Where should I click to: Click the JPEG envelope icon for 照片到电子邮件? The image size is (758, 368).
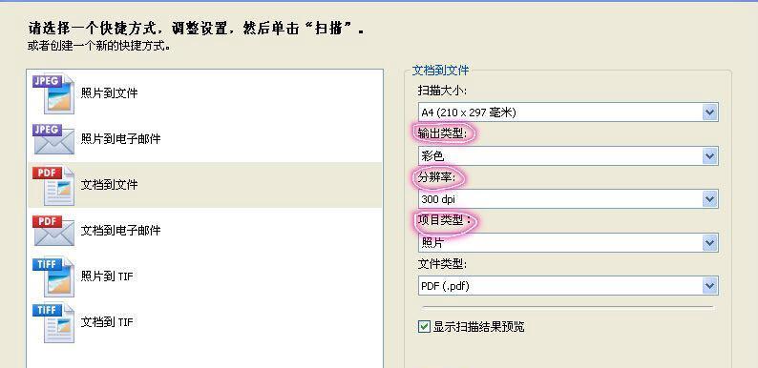click(53, 139)
